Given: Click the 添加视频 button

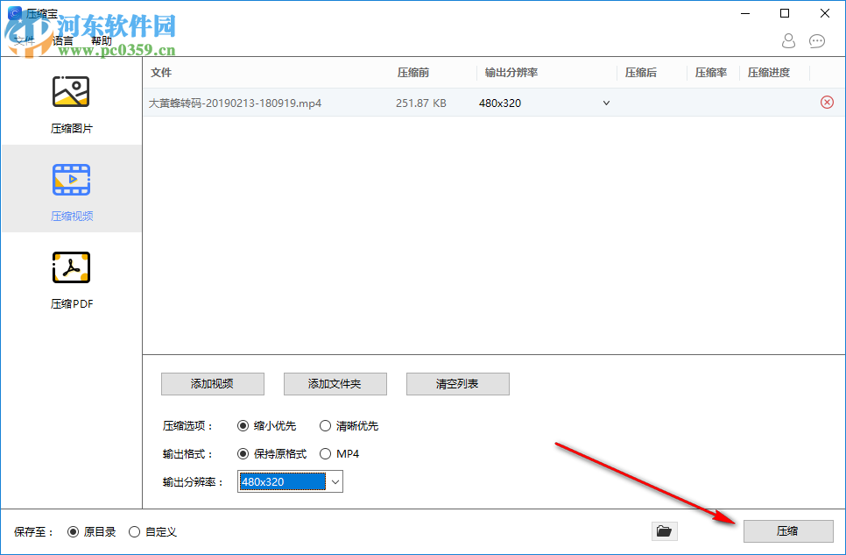Looking at the screenshot, I should tap(212, 384).
